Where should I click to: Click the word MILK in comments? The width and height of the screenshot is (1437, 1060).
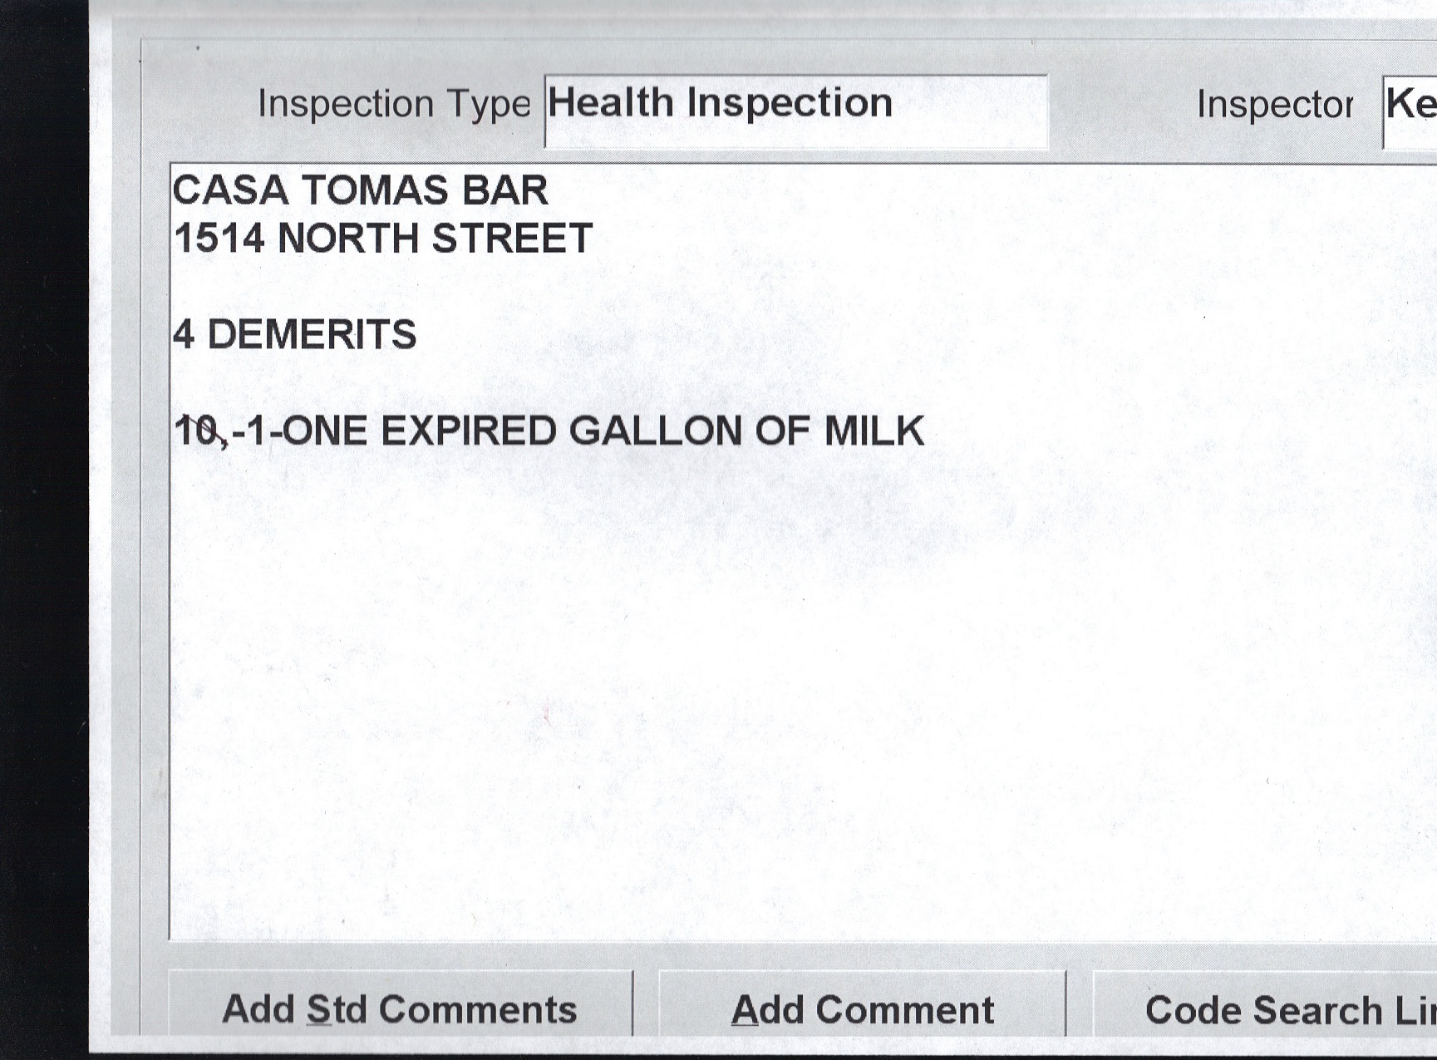(874, 431)
